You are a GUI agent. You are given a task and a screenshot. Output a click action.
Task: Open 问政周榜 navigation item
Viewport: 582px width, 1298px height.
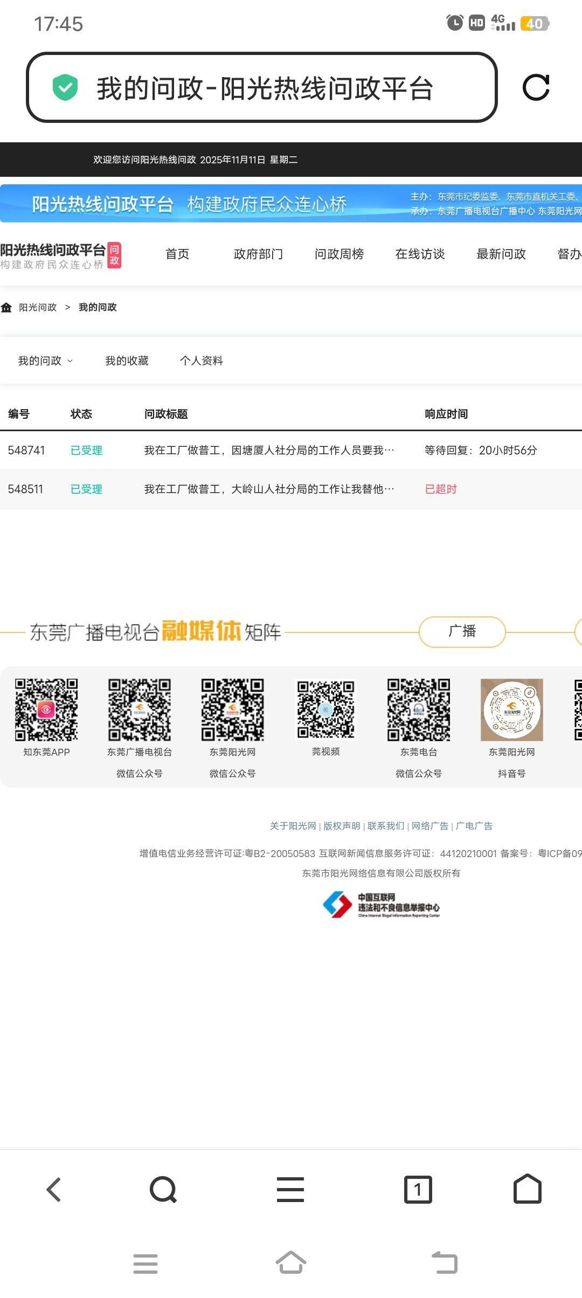pos(339,254)
